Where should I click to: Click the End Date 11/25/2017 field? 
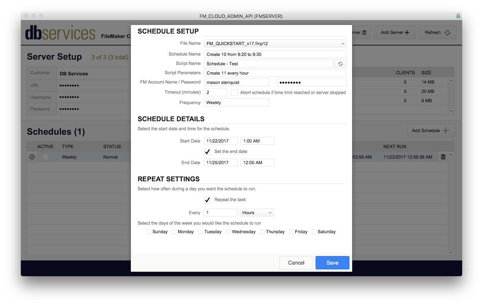[220, 163]
